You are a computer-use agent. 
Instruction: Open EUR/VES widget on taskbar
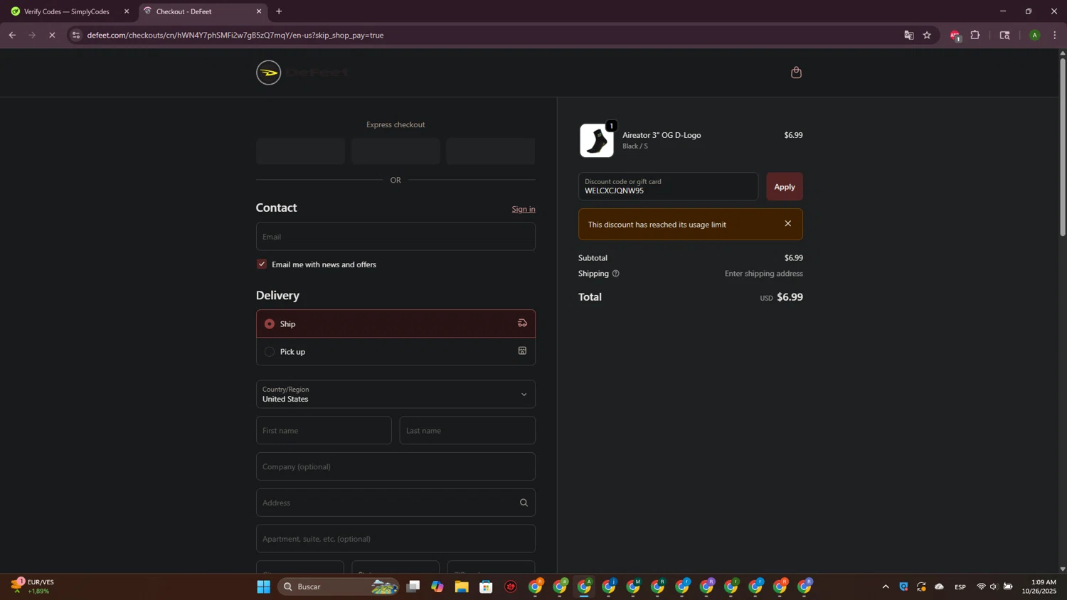point(32,586)
